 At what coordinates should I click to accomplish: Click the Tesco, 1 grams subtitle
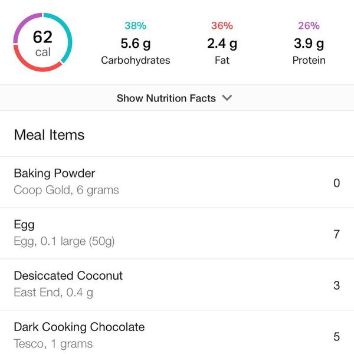(x=53, y=343)
